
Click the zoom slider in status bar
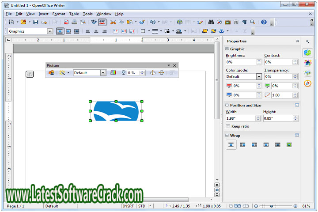coord(271,206)
